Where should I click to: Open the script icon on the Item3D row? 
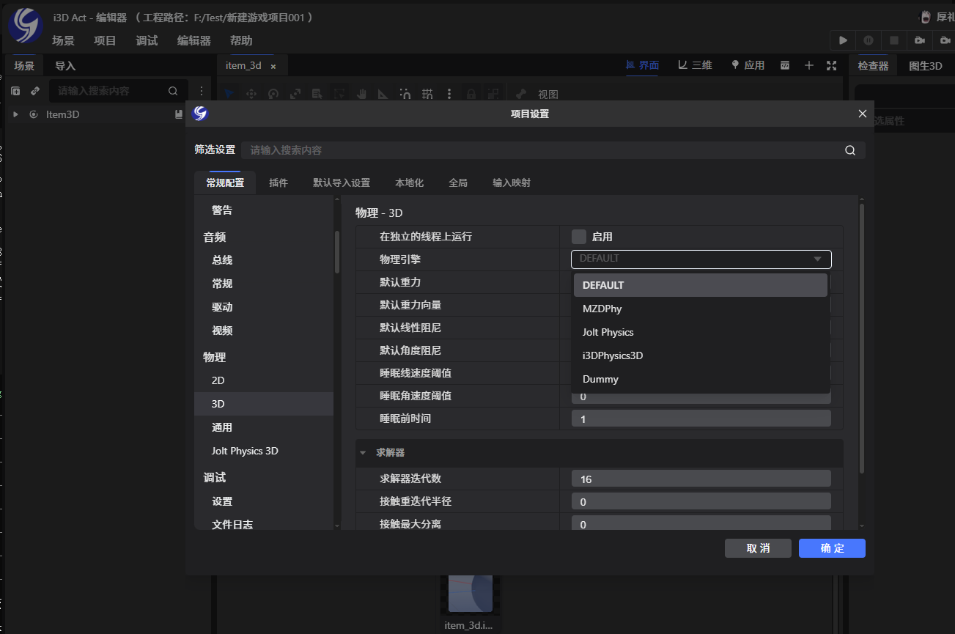tap(178, 114)
